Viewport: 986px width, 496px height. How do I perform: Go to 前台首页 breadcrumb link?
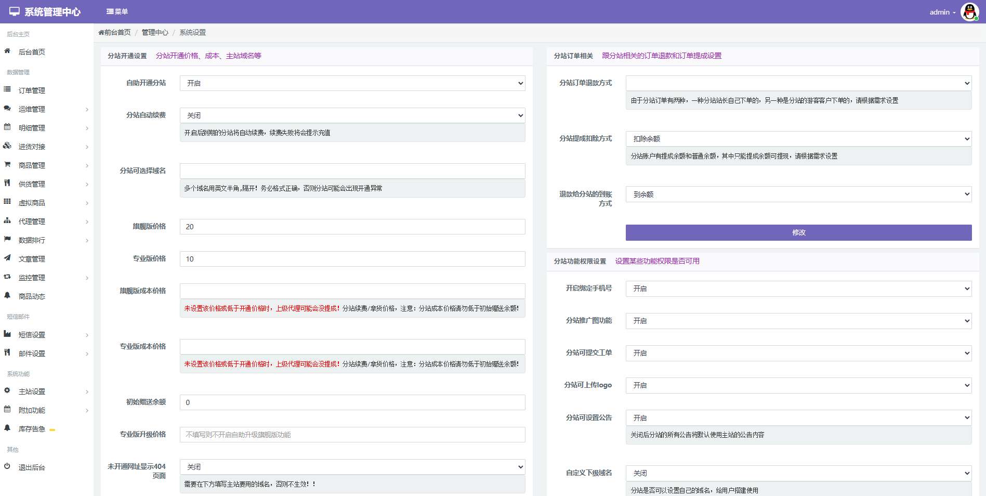pyautogui.click(x=115, y=32)
